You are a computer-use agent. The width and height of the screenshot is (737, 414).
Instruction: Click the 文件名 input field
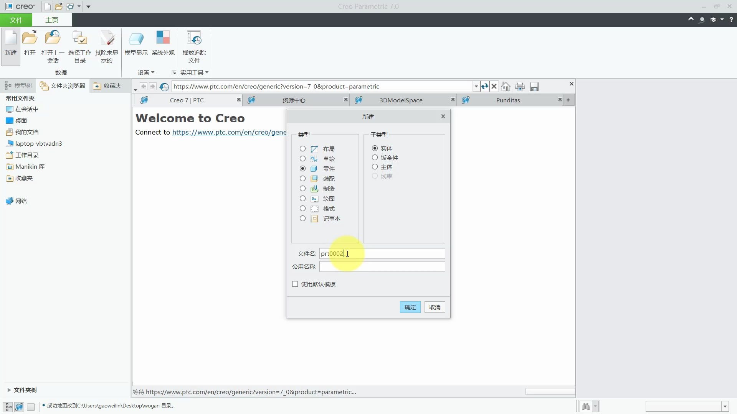(x=382, y=253)
